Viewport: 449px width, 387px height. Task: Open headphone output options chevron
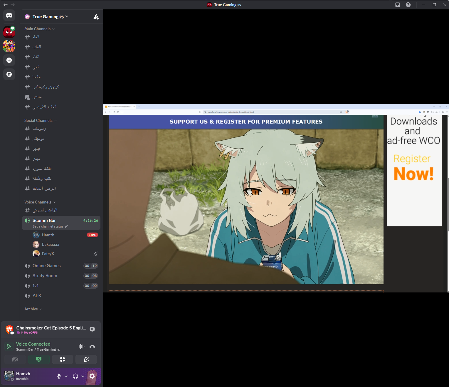(x=83, y=376)
